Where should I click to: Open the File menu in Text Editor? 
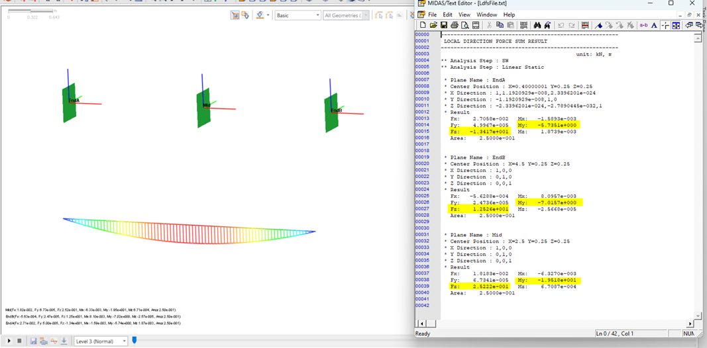coord(433,15)
